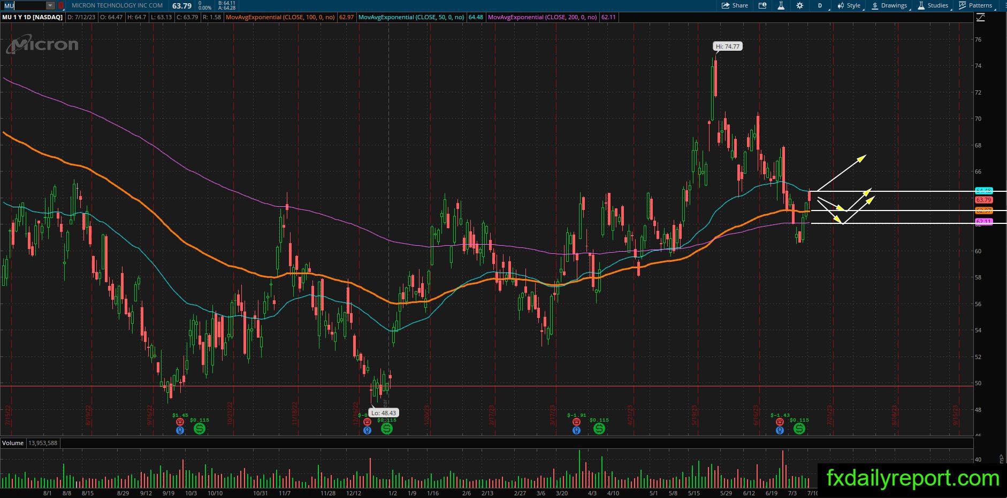The image size is (1007, 498).
Task: Click the Hi: 74.77 price bubble
Action: 728,46
